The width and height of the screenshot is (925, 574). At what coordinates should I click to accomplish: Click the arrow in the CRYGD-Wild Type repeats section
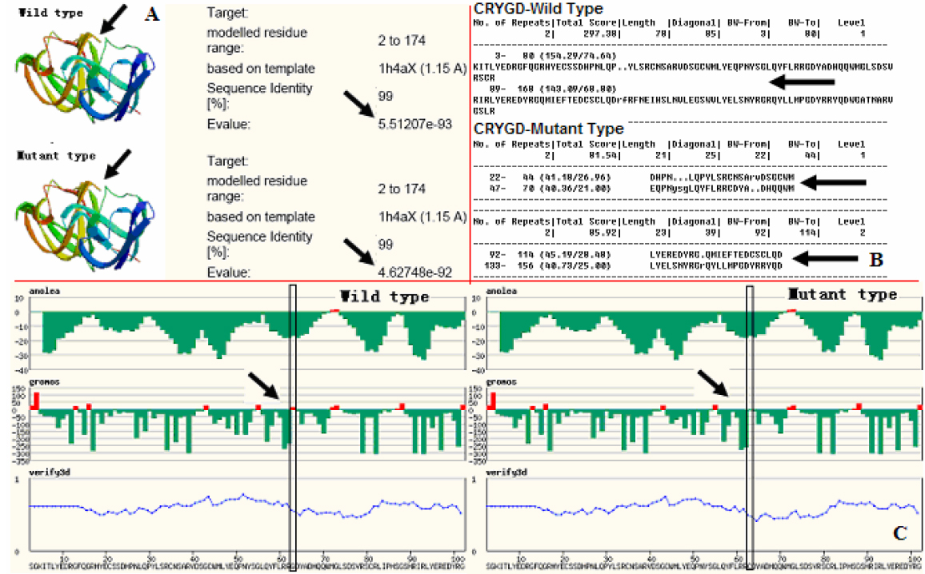[801, 82]
